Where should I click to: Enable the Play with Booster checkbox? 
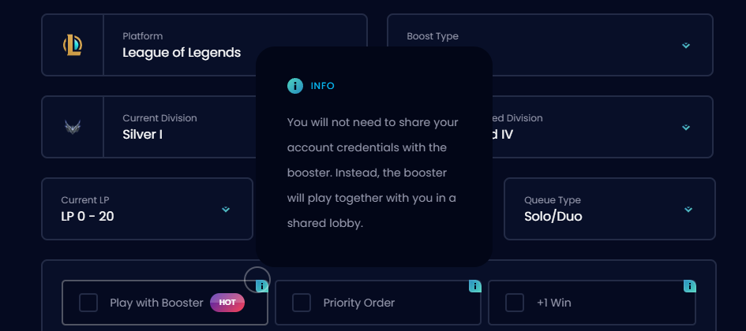[88, 303]
